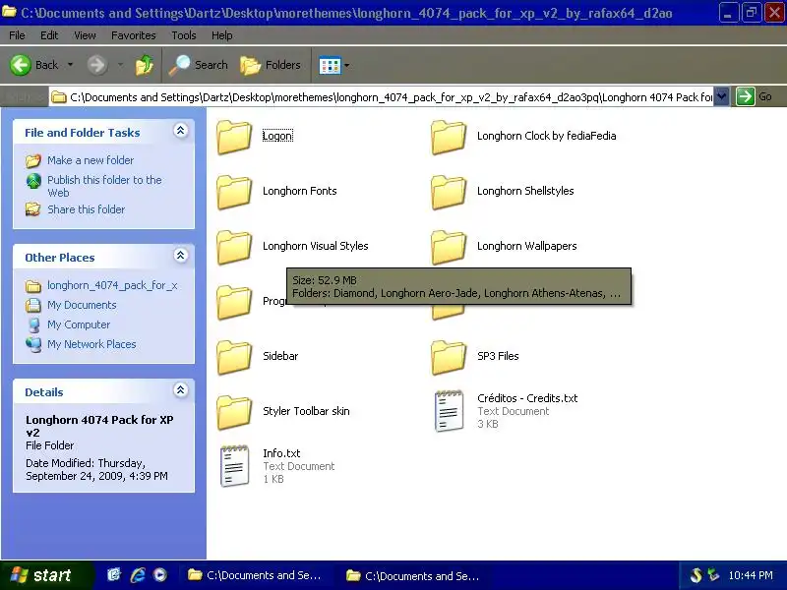Select folder icon partly covered by tooltip, left column
787x590 pixels.
234,302
